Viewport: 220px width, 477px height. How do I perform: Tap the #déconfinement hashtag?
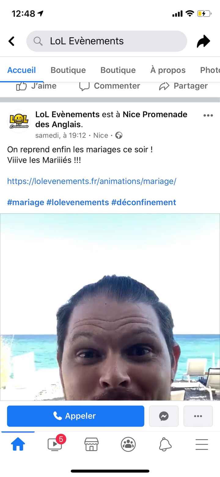coord(144,202)
